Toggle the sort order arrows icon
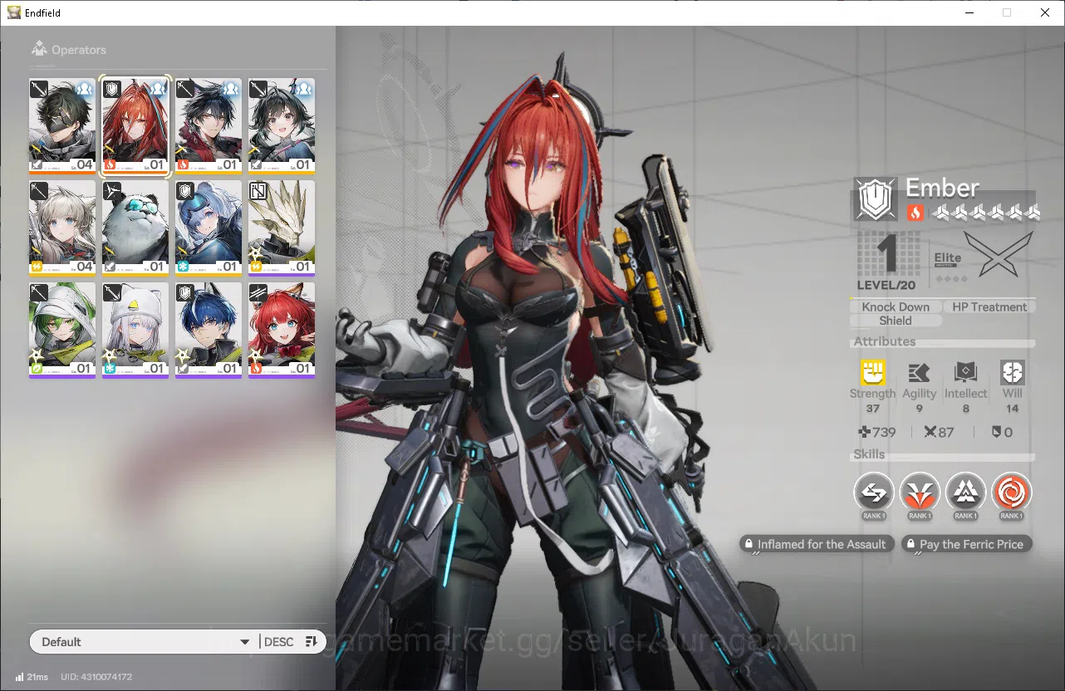The image size is (1065, 691). (312, 641)
